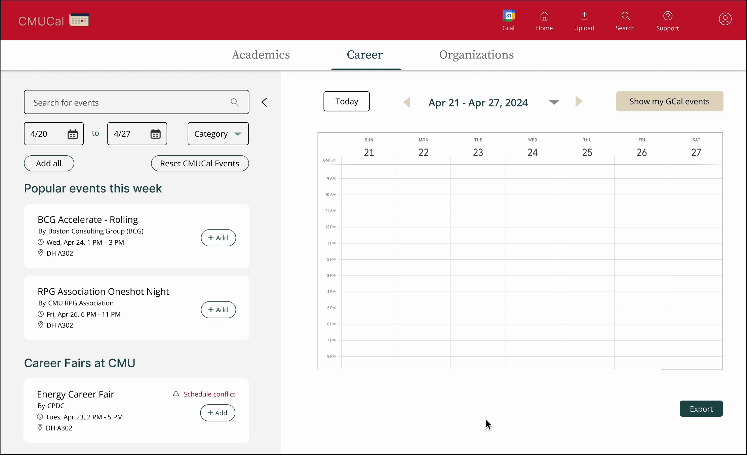Select Thursday 25 column header
The image size is (747, 455).
click(587, 148)
